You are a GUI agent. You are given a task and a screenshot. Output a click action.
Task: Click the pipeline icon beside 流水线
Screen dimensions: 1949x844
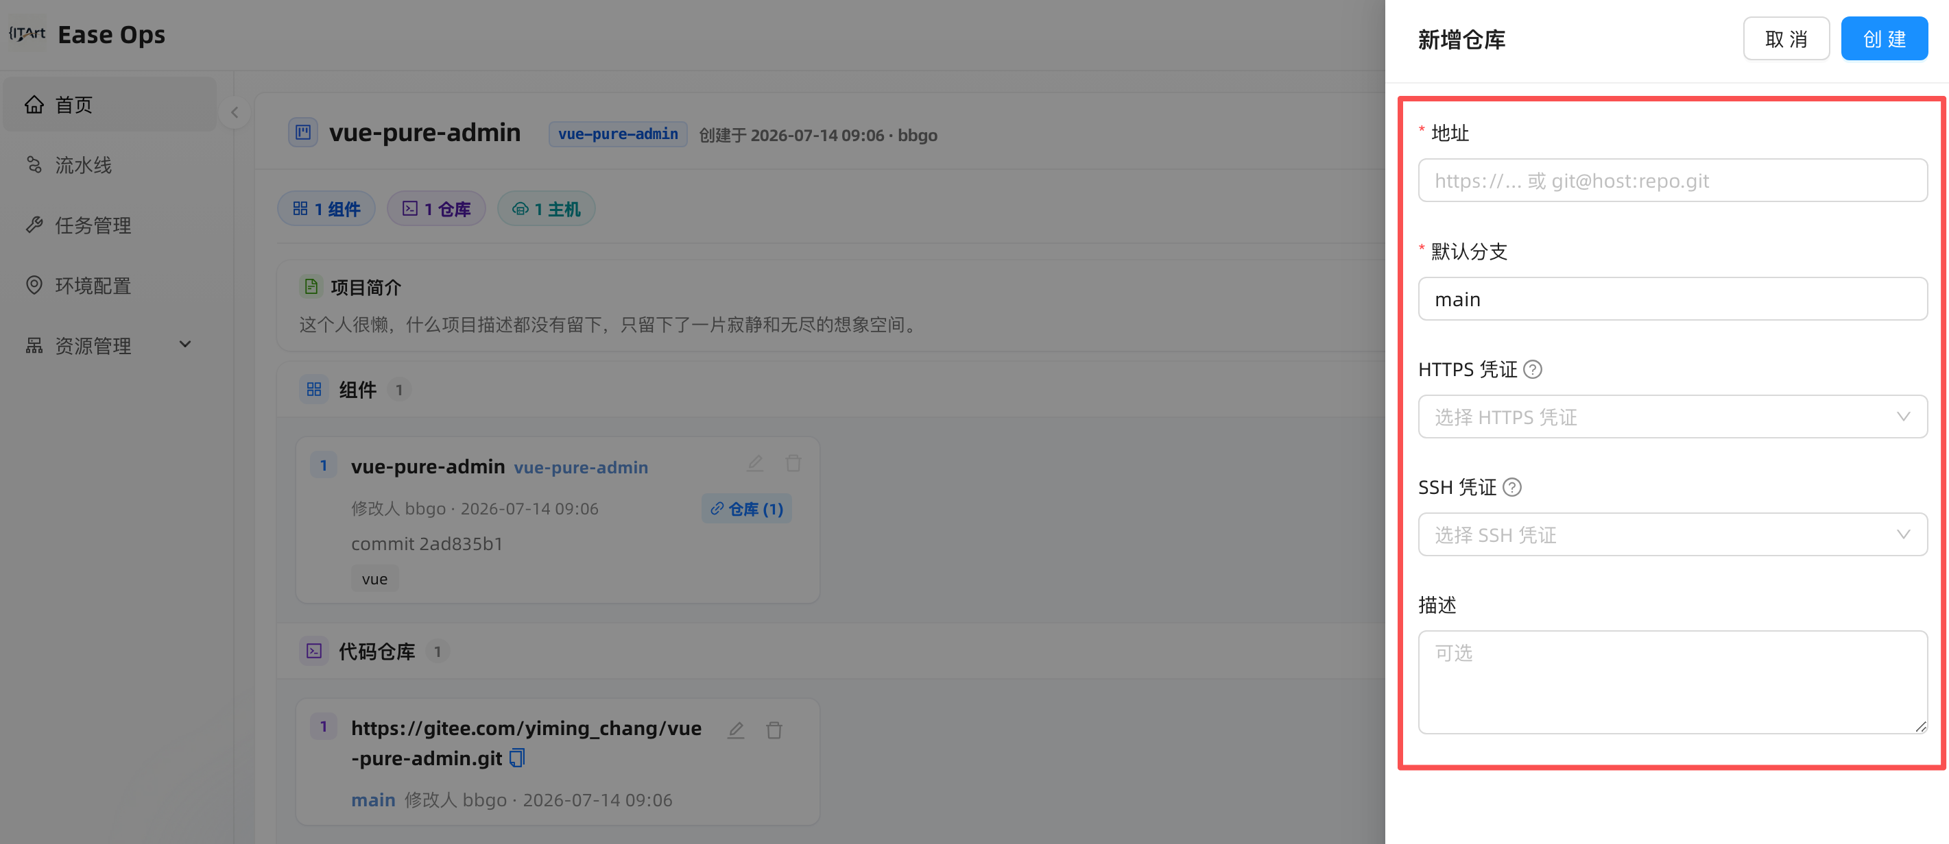point(34,164)
